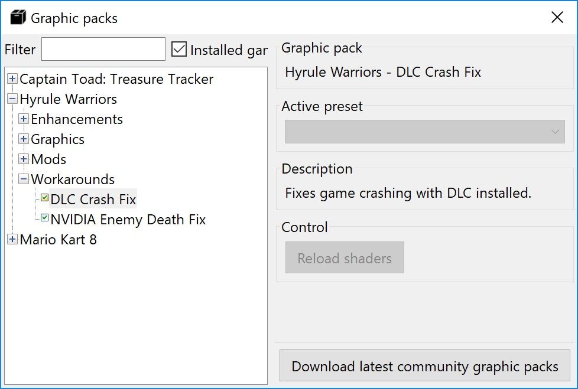Select the NVIDIA Enemy Death Fix item
Screen dimensions: 578x389
[x=128, y=220]
